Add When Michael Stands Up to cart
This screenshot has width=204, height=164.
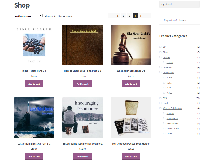131,84
